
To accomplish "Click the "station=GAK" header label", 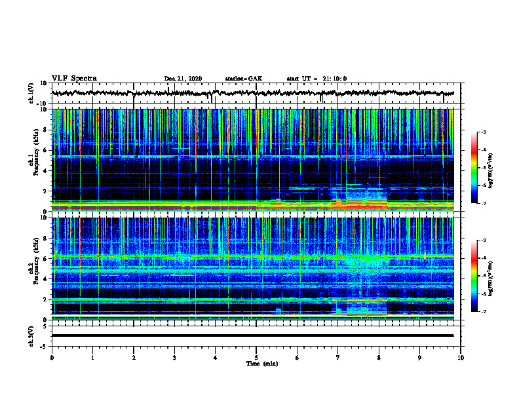I will pos(244,79).
